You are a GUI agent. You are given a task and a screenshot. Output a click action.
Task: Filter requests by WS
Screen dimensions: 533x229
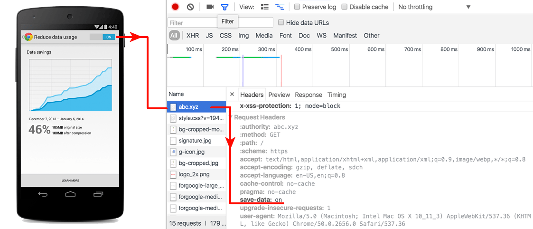(x=322, y=35)
